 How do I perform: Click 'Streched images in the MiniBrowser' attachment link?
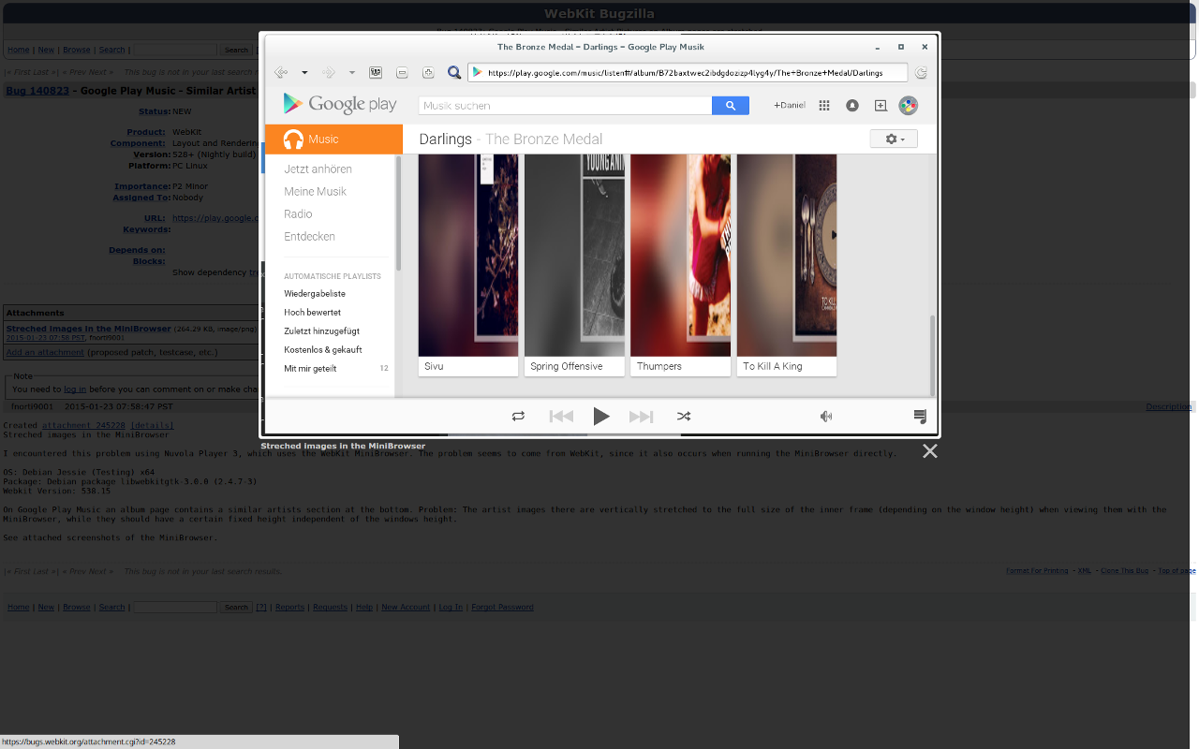click(x=88, y=329)
